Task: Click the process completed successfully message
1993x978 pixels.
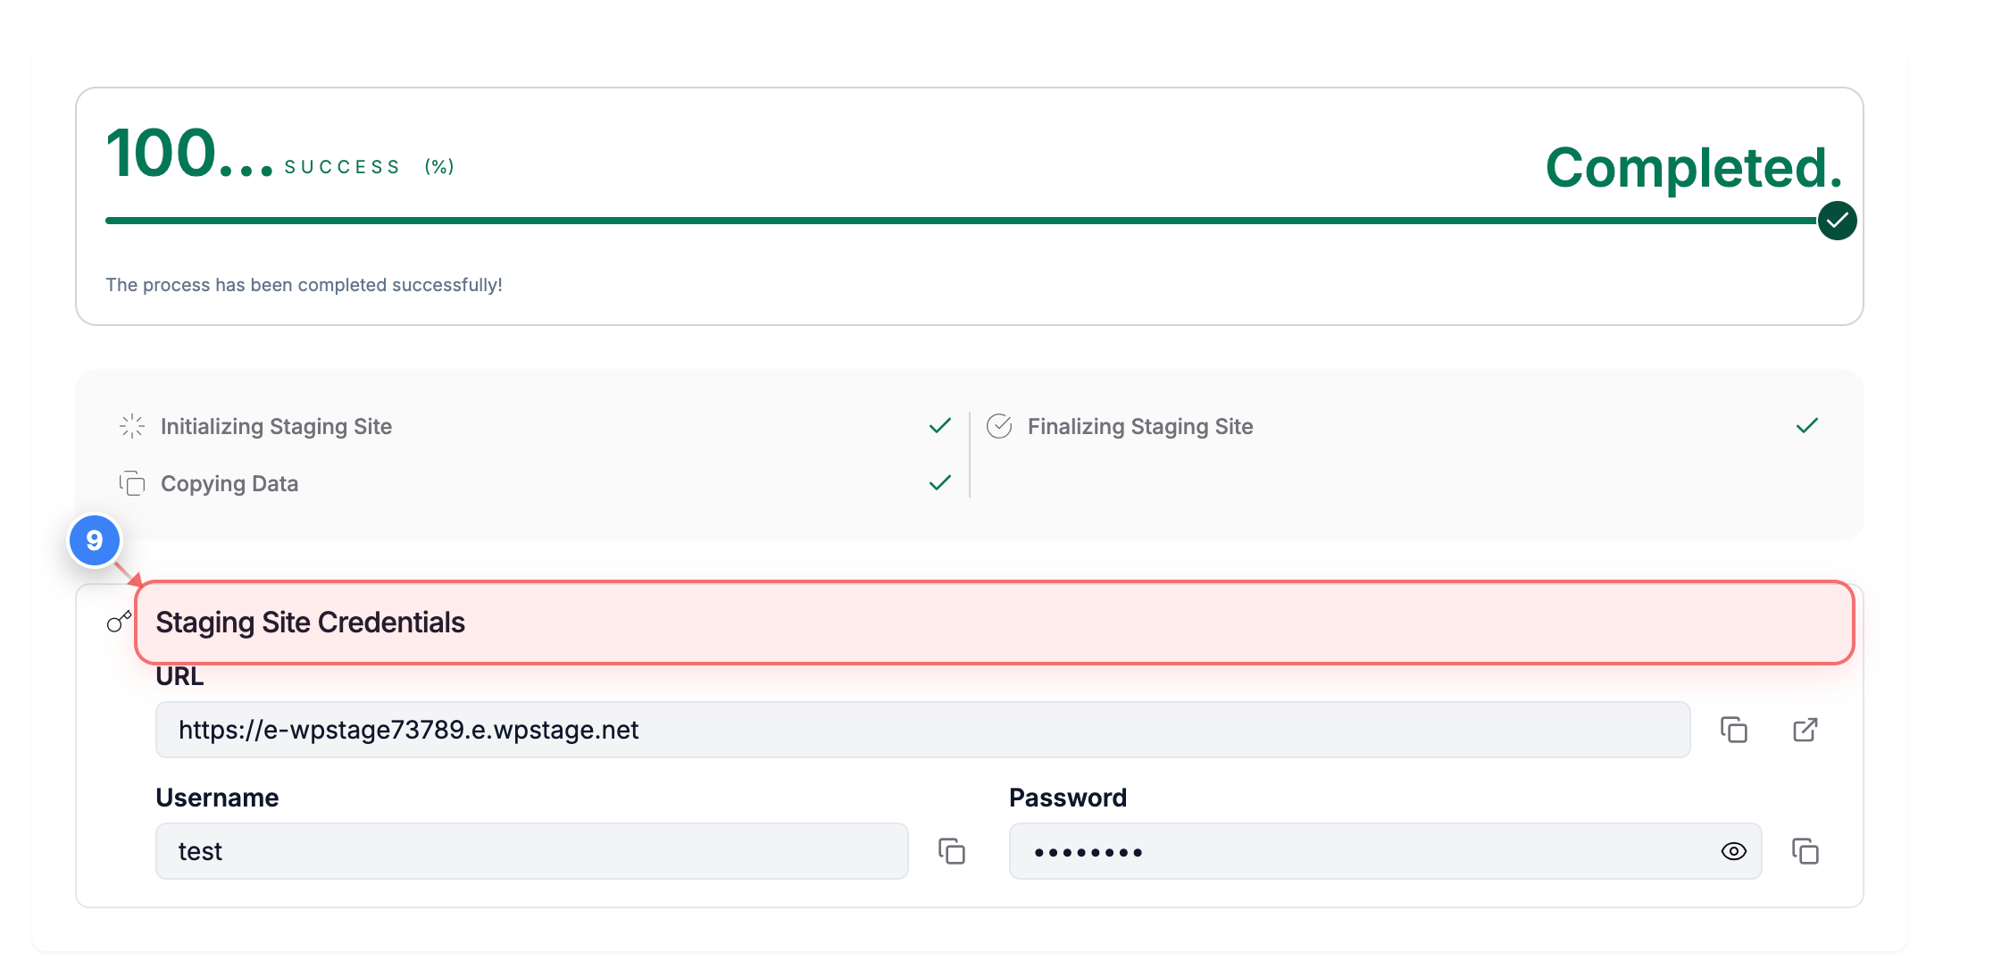Action: [x=304, y=285]
